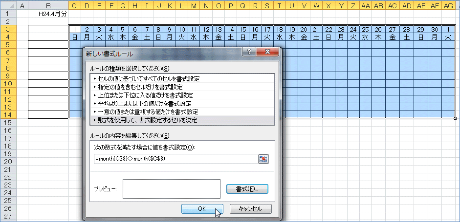Image resolution: width=460 pixels, height=222 pixels.
Task: Click empty name cell B14
Action: (48, 115)
